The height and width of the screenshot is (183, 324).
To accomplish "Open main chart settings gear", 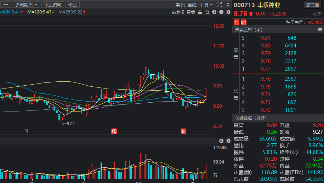I will point(228,12).
